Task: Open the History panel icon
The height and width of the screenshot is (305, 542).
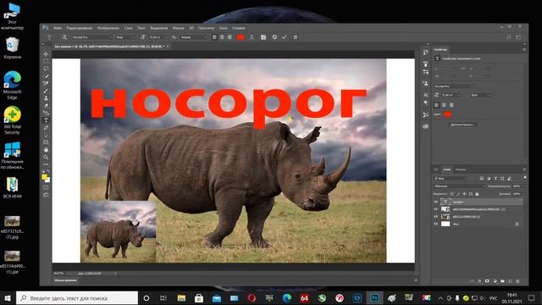Action: pyautogui.click(x=425, y=53)
